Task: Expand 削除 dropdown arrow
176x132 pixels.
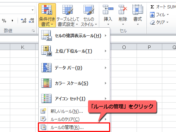Action: 123,25
